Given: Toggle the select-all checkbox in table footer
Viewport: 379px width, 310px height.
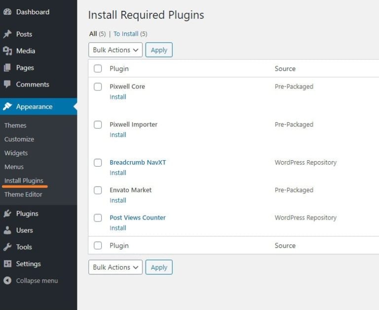Looking at the screenshot, I should tap(98, 245).
